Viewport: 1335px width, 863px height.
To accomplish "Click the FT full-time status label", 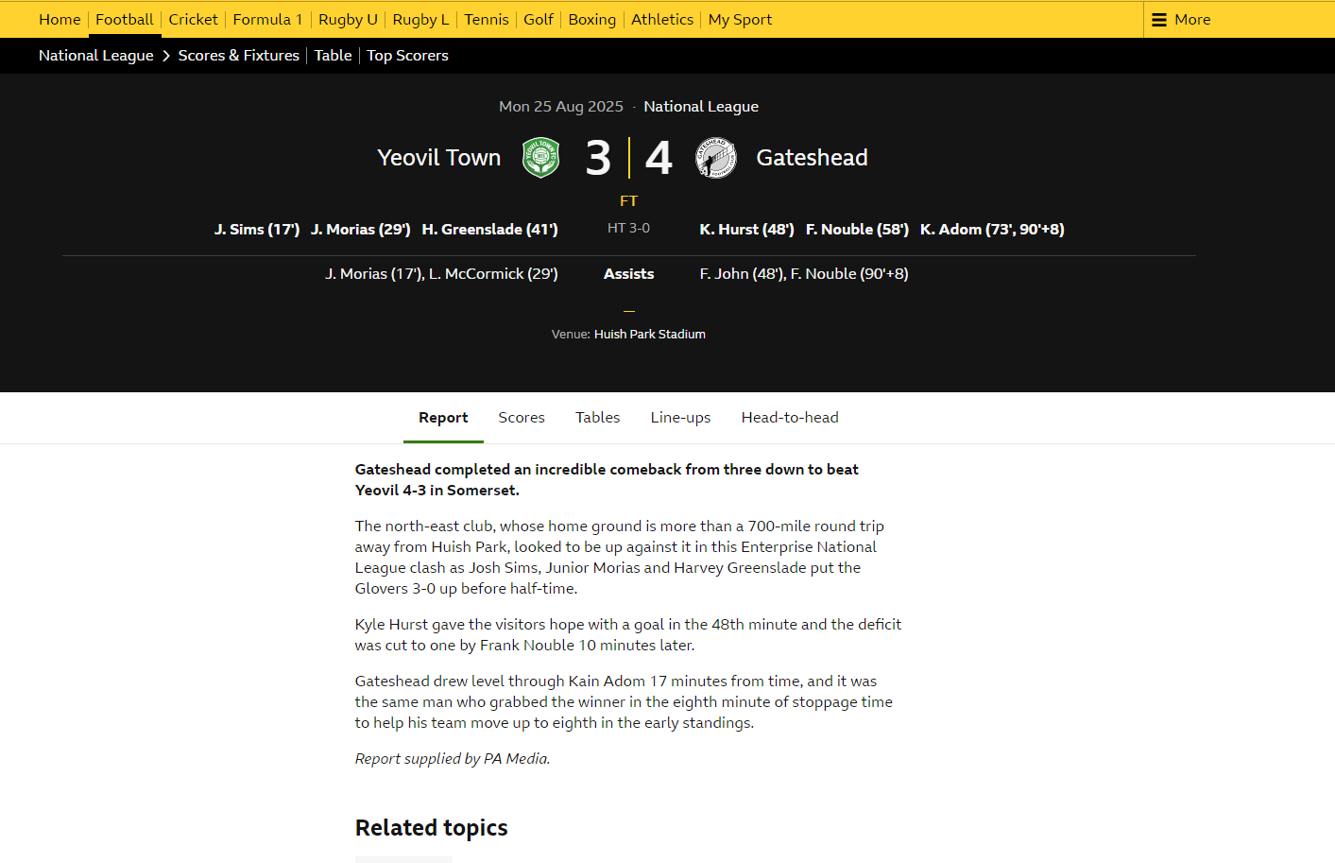I will click(x=629, y=201).
